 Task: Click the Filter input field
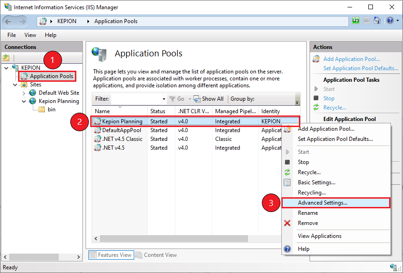click(x=136, y=99)
